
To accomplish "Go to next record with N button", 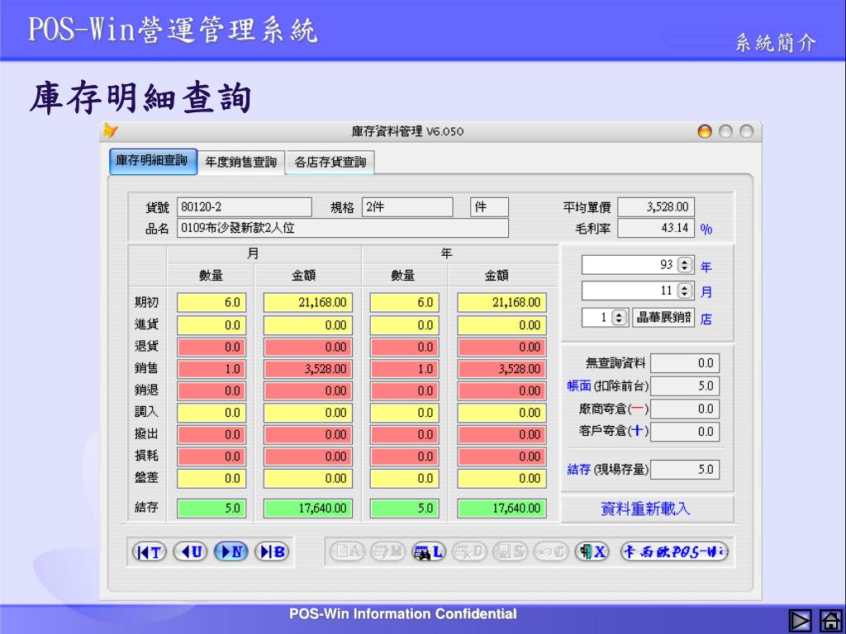I will pyautogui.click(x=231, y=552).
